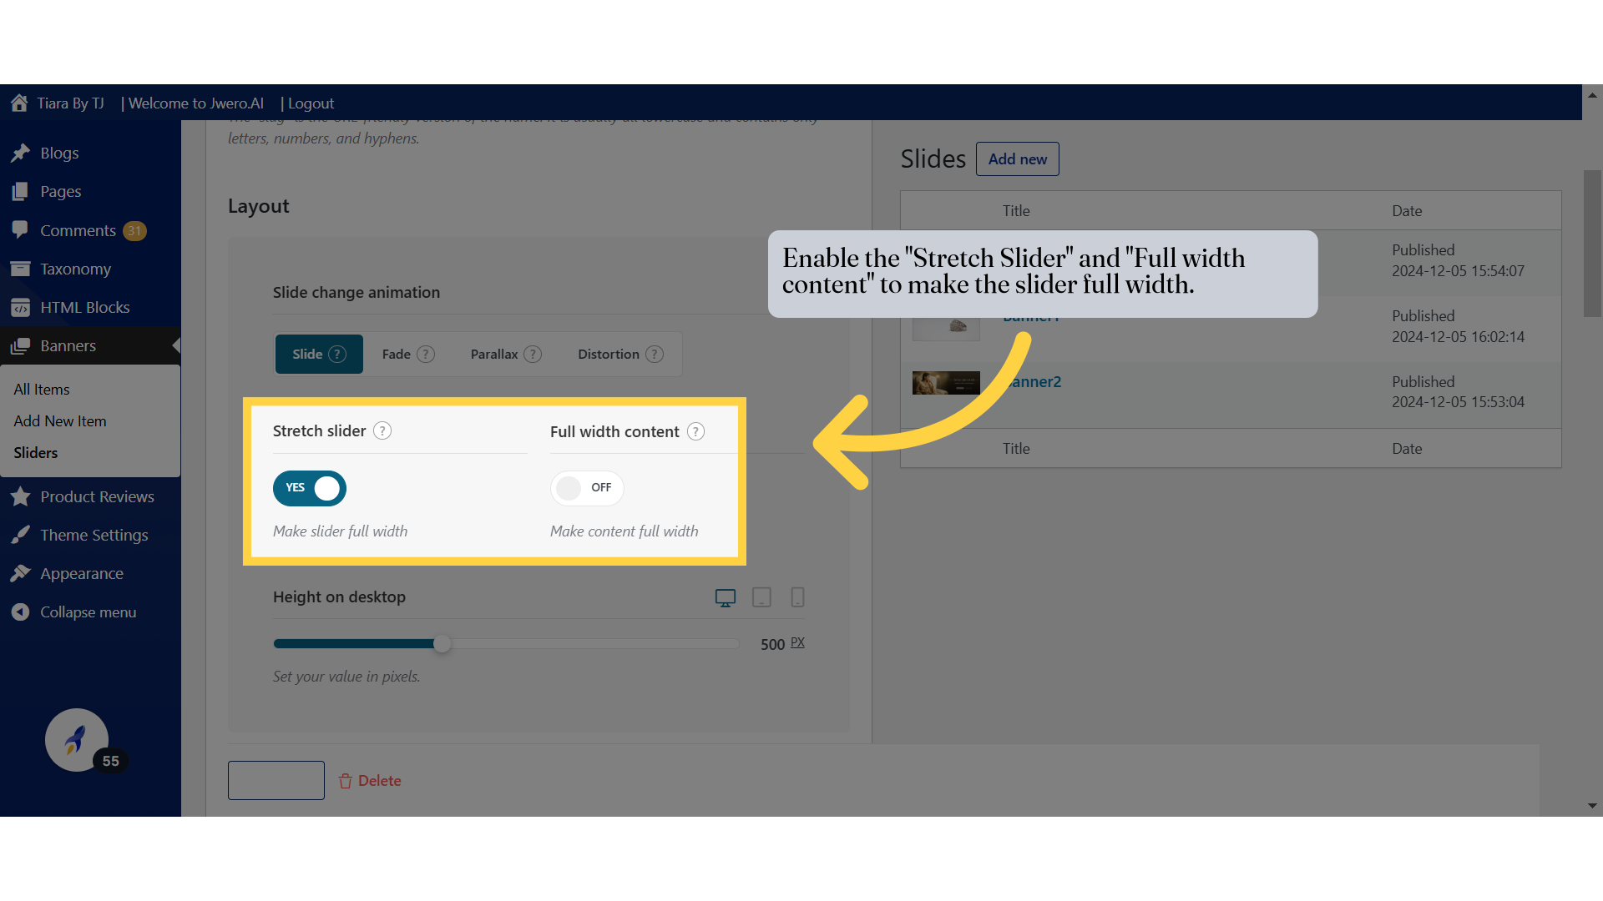Select the mobile device icon

click(x=797, y=597)
